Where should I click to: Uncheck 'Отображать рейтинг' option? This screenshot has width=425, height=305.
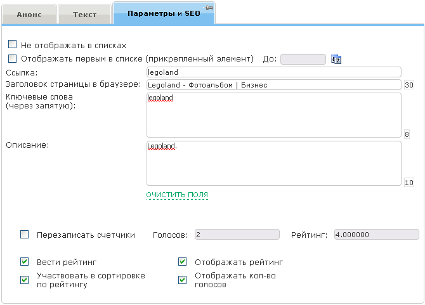coord(183,261)
